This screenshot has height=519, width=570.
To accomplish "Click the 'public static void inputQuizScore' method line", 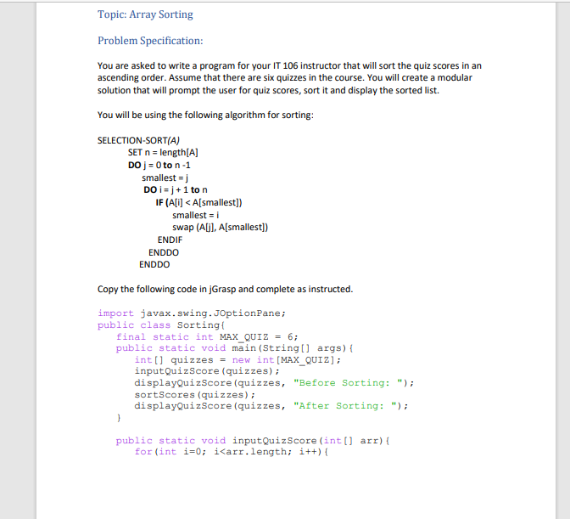I will pos(253,441).
